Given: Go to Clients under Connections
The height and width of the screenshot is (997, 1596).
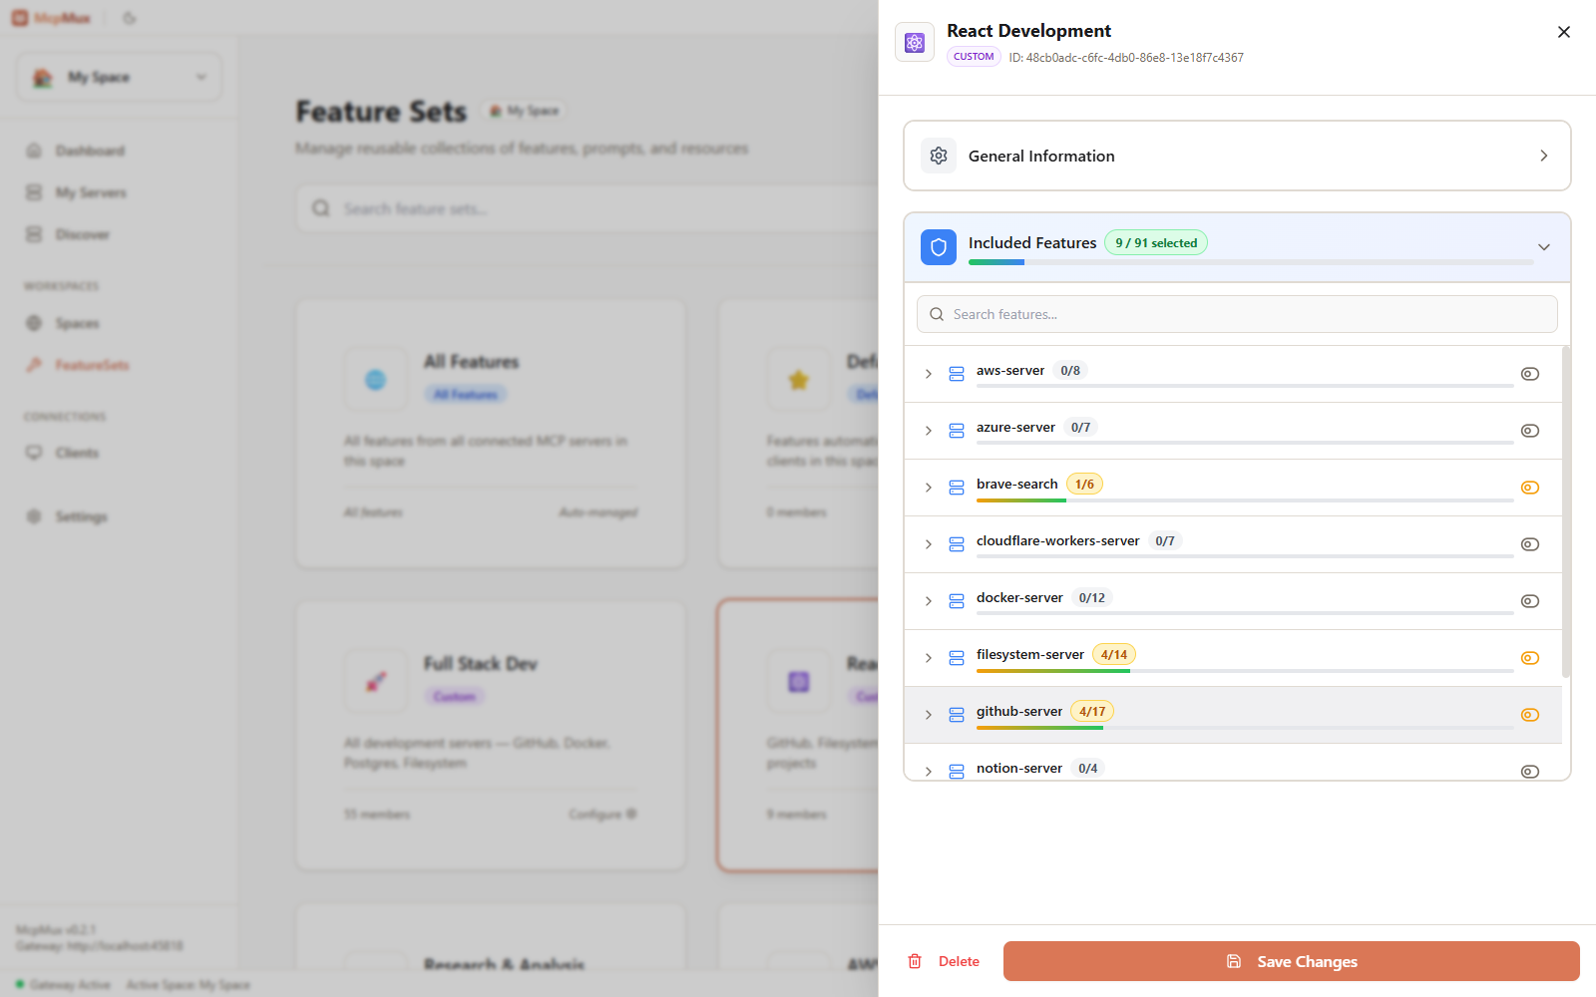Looking at the screenshot, I should pos(78,452).
